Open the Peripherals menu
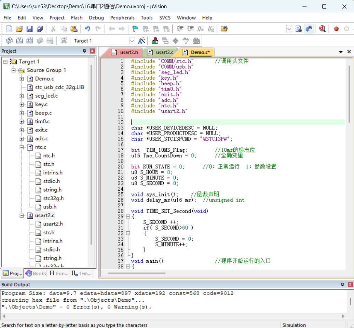 122,18
